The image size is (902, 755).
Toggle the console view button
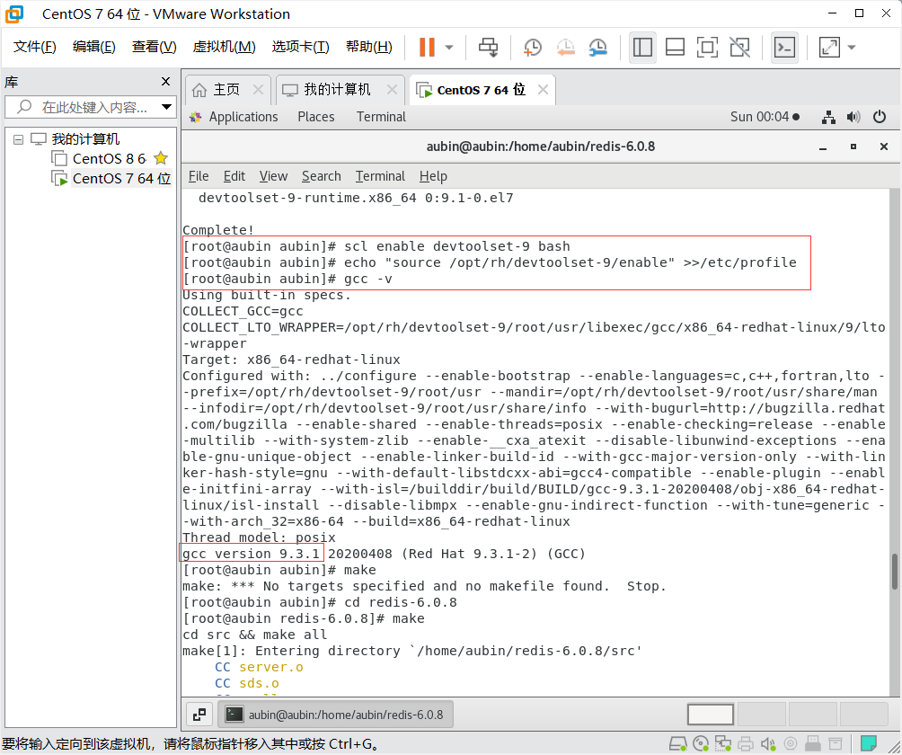pyautogui.click(x=785, y=47)
